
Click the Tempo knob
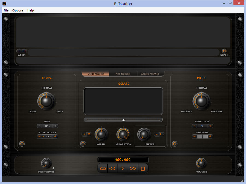pyautogui.click(x=46, y=101)
